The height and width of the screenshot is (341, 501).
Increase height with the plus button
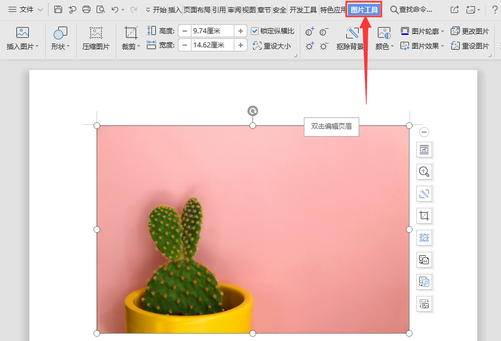[x=241, y=31]
